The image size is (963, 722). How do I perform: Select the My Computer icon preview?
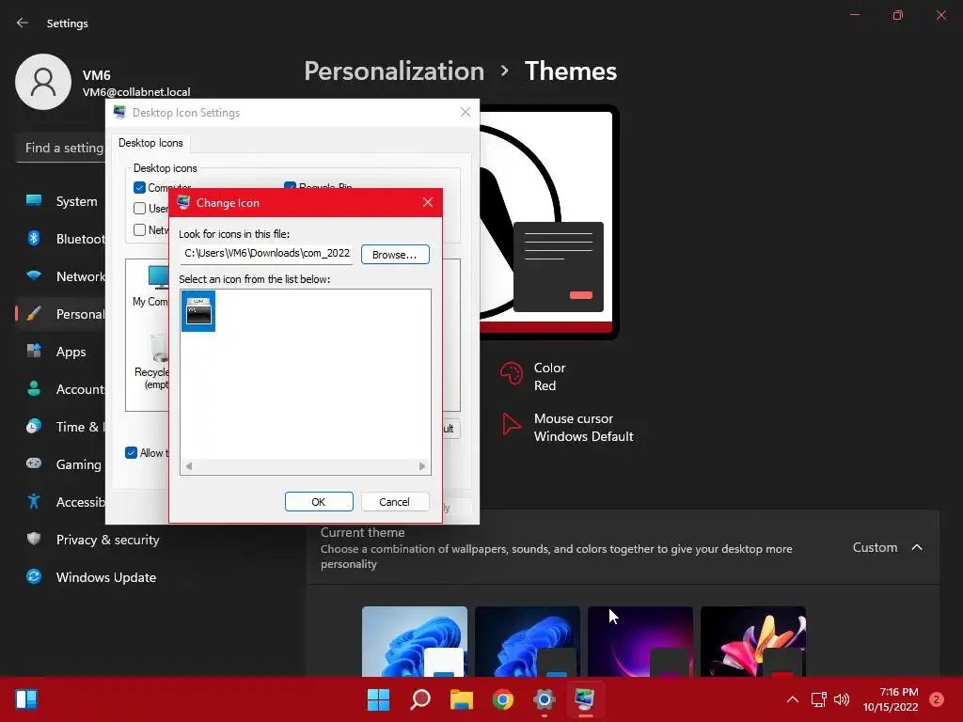pyautogui.click(x=150, y=286)
